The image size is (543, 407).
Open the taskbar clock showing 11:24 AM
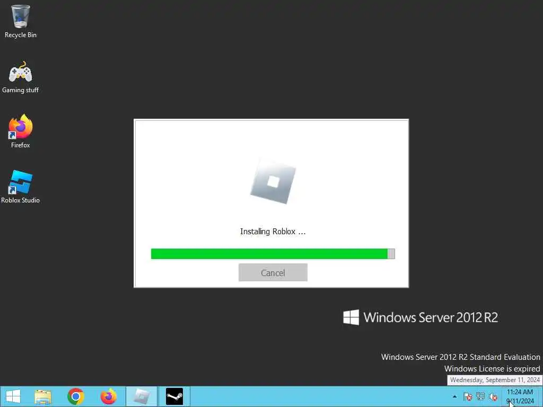click(x=520, y=396)
